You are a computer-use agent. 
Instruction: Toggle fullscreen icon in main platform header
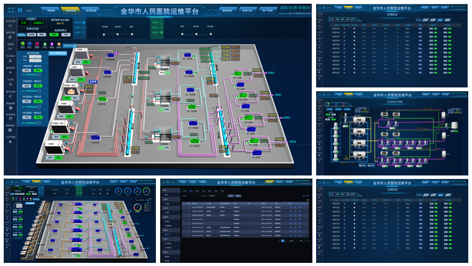(11, 10)
